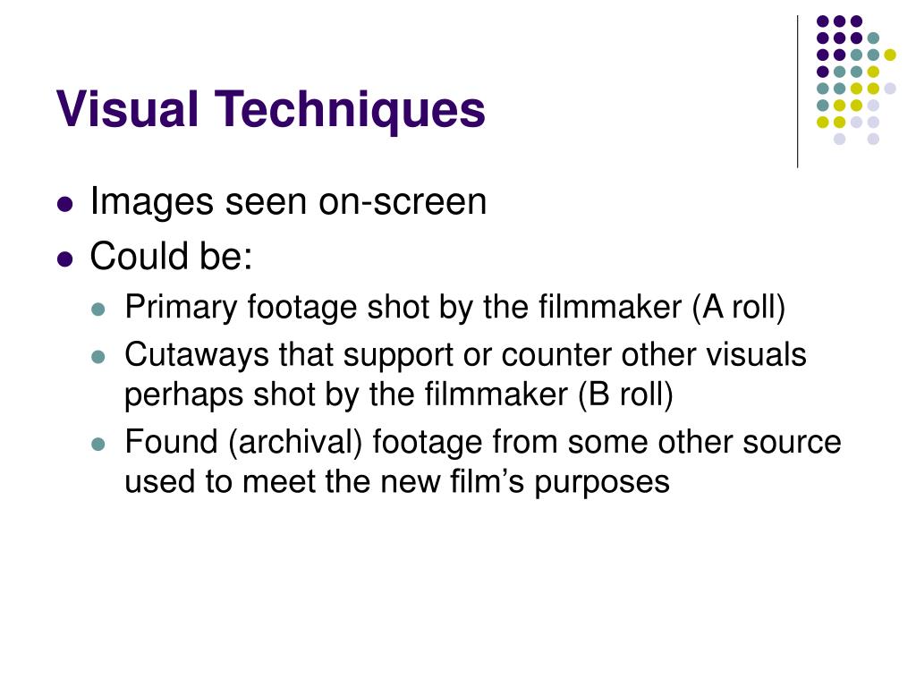Image resolution: width=916 pixels, height=687 pixels.
Task: Click the 'Visual Techniques' slide title
Action: pyautogui.click(x=270, y=110)
